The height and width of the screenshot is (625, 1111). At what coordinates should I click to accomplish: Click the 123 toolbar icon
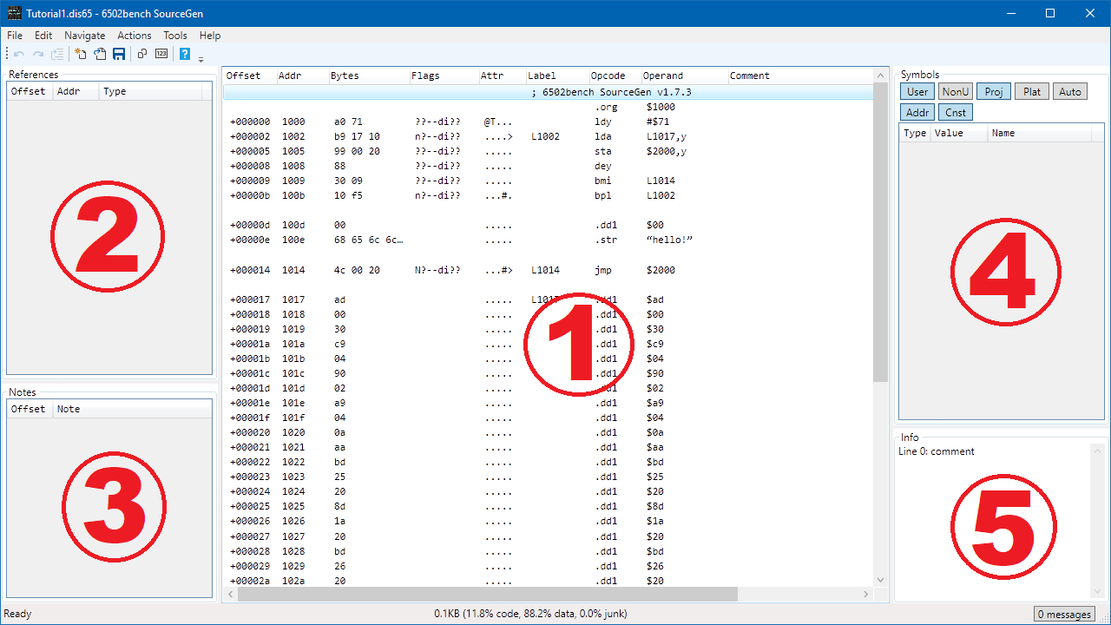(161, 54)
